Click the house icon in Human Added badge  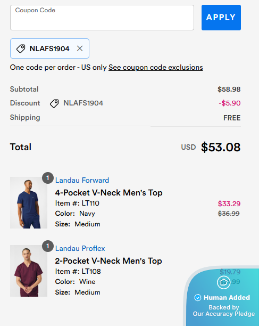click(223, 282)
